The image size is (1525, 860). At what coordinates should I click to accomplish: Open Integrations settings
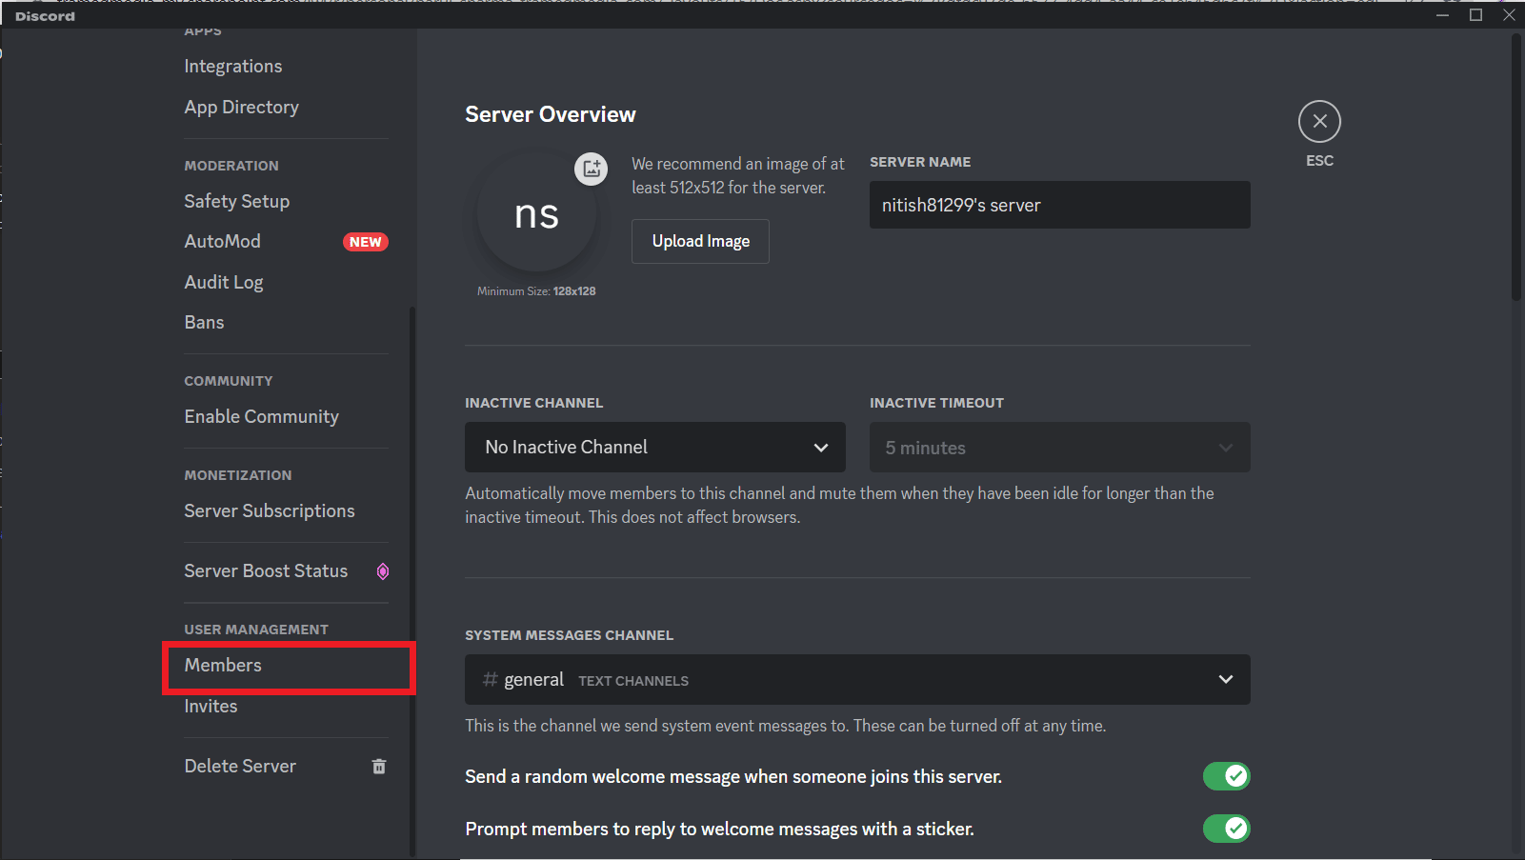(233, 66)
